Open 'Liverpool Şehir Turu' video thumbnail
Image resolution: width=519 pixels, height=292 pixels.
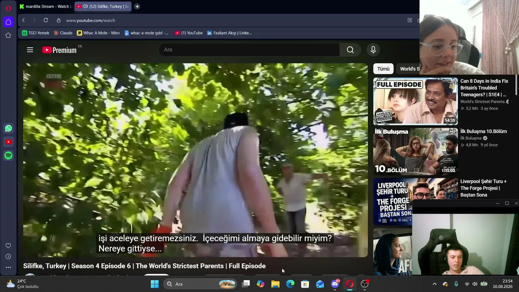tap(416, 202)
